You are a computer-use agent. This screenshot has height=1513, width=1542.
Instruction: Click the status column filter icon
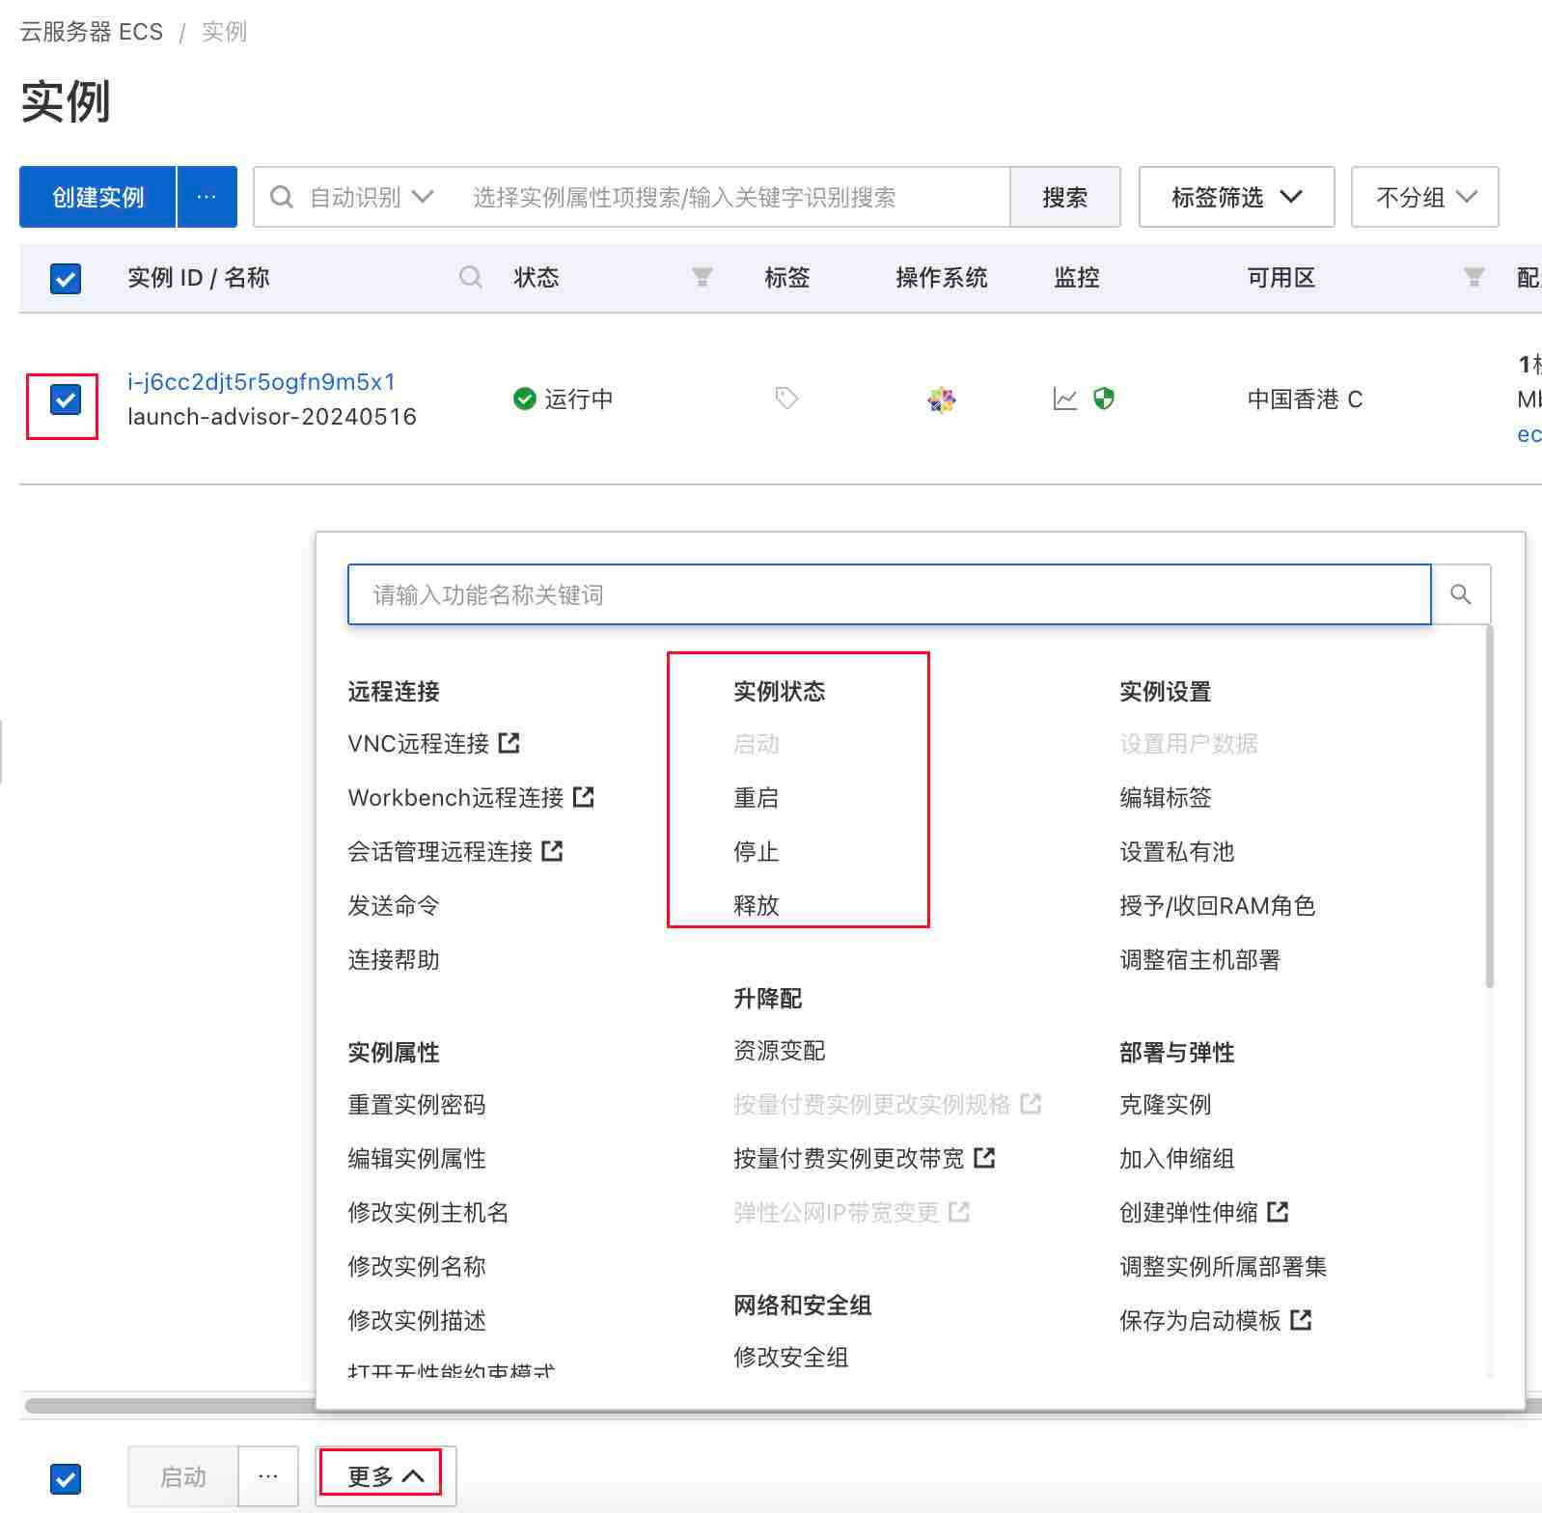pyautogui.click(x=702, y=278)
